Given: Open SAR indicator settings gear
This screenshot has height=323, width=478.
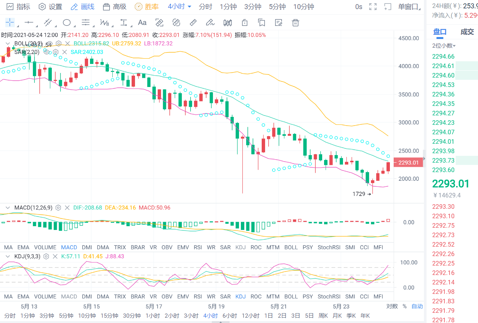Looking at the screenshot, I should [55, 52].
